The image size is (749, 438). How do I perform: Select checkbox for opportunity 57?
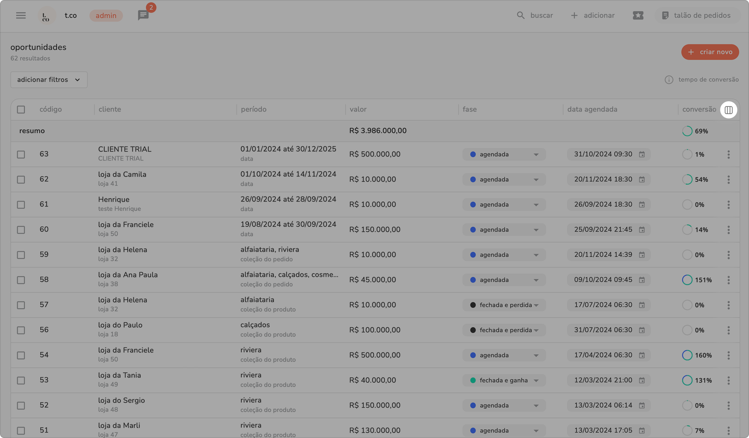pos(21,305)
